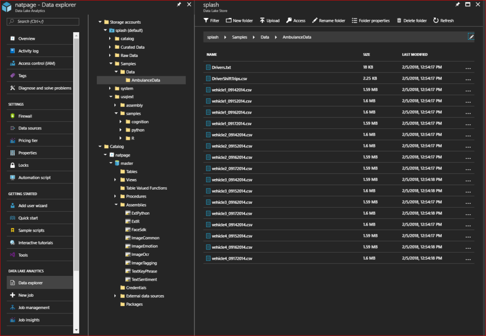Pin the Data explorer blade
486x336 pixels.
(179, 4)
